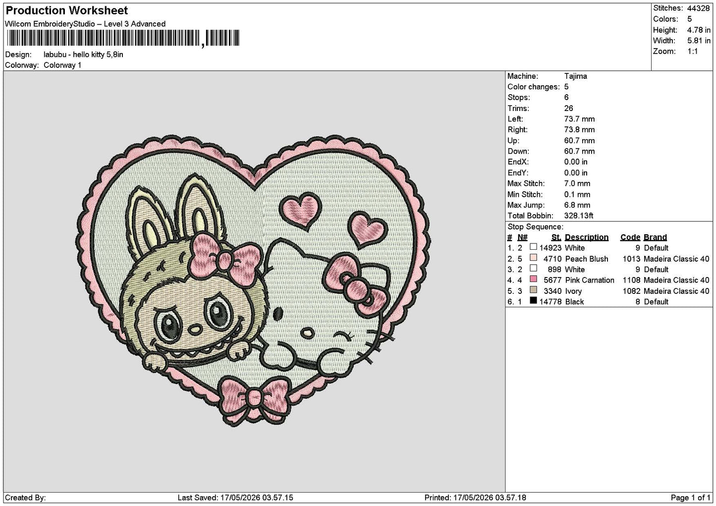Click the Code column header
Viewport: 716px width, 506px height.
pos(630,237)
